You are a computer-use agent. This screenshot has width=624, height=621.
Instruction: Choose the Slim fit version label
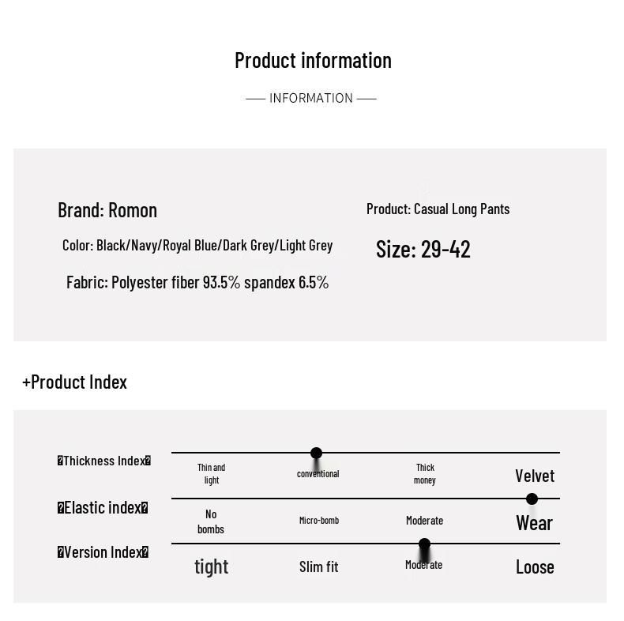point(318,566)
